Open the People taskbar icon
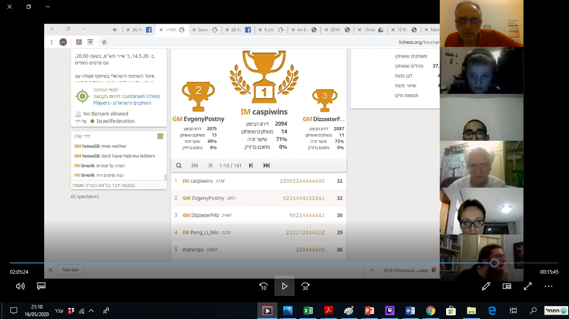This screenshot has width=569, height=319. click(107, 311)
